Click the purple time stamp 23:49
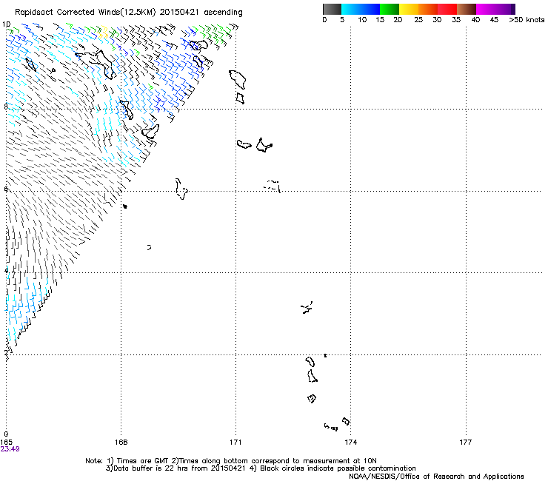 (10, 449)
